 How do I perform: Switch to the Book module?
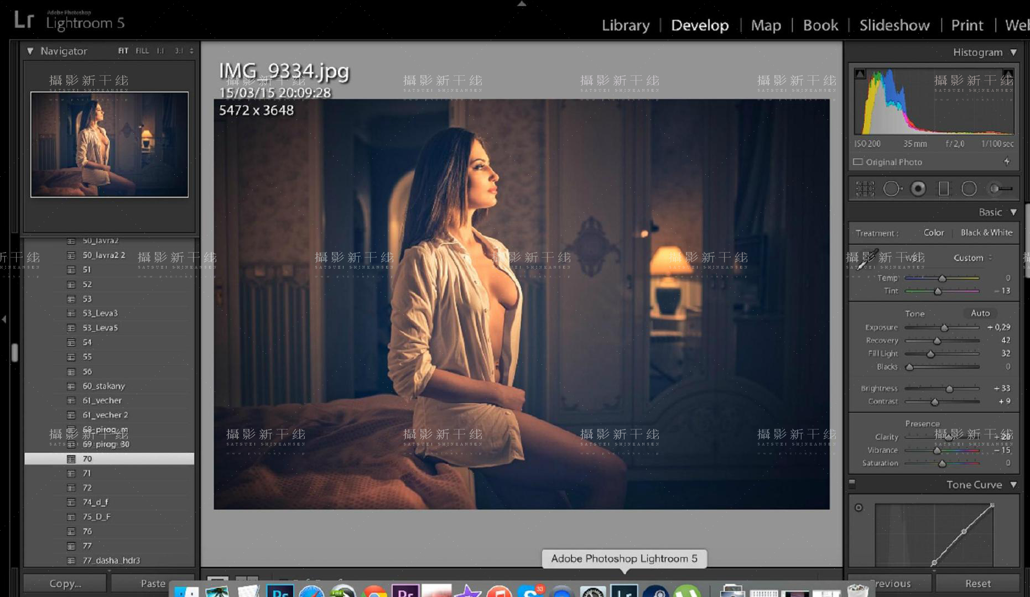coord(820,25)
